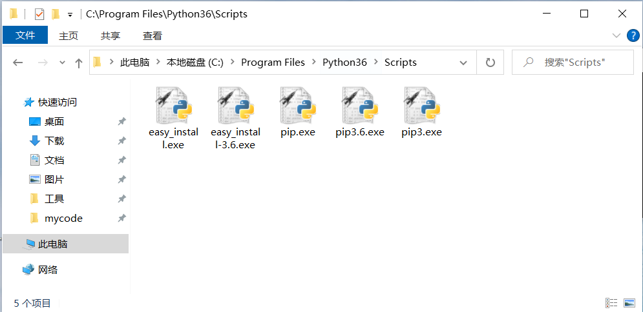Image resolution: width=643 pixels, height=312 pixels.
Task: Go up one folder level
Action: (x=79, y=63)
